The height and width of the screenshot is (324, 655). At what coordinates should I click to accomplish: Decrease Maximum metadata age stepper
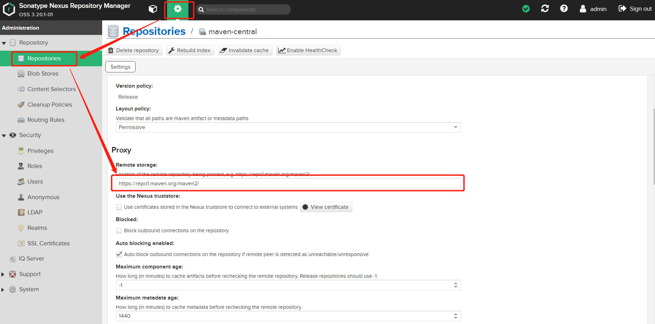click(456, 318)
